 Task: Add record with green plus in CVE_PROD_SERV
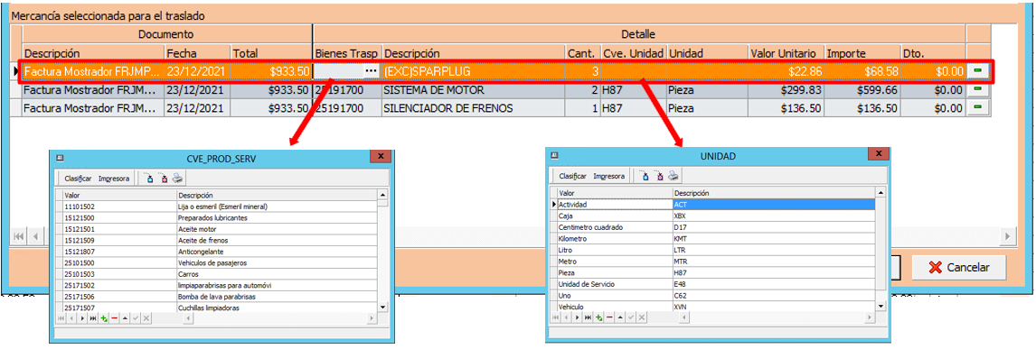coord(104,318)
